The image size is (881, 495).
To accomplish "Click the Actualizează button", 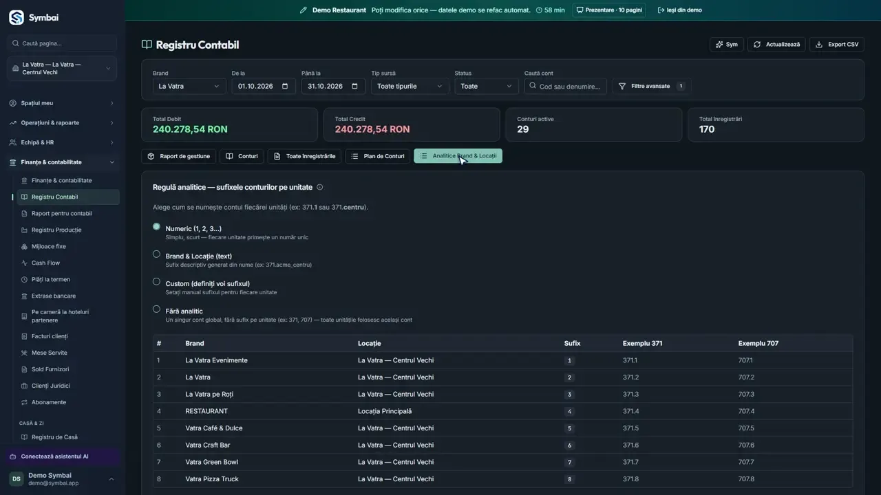I will (776, 45).
